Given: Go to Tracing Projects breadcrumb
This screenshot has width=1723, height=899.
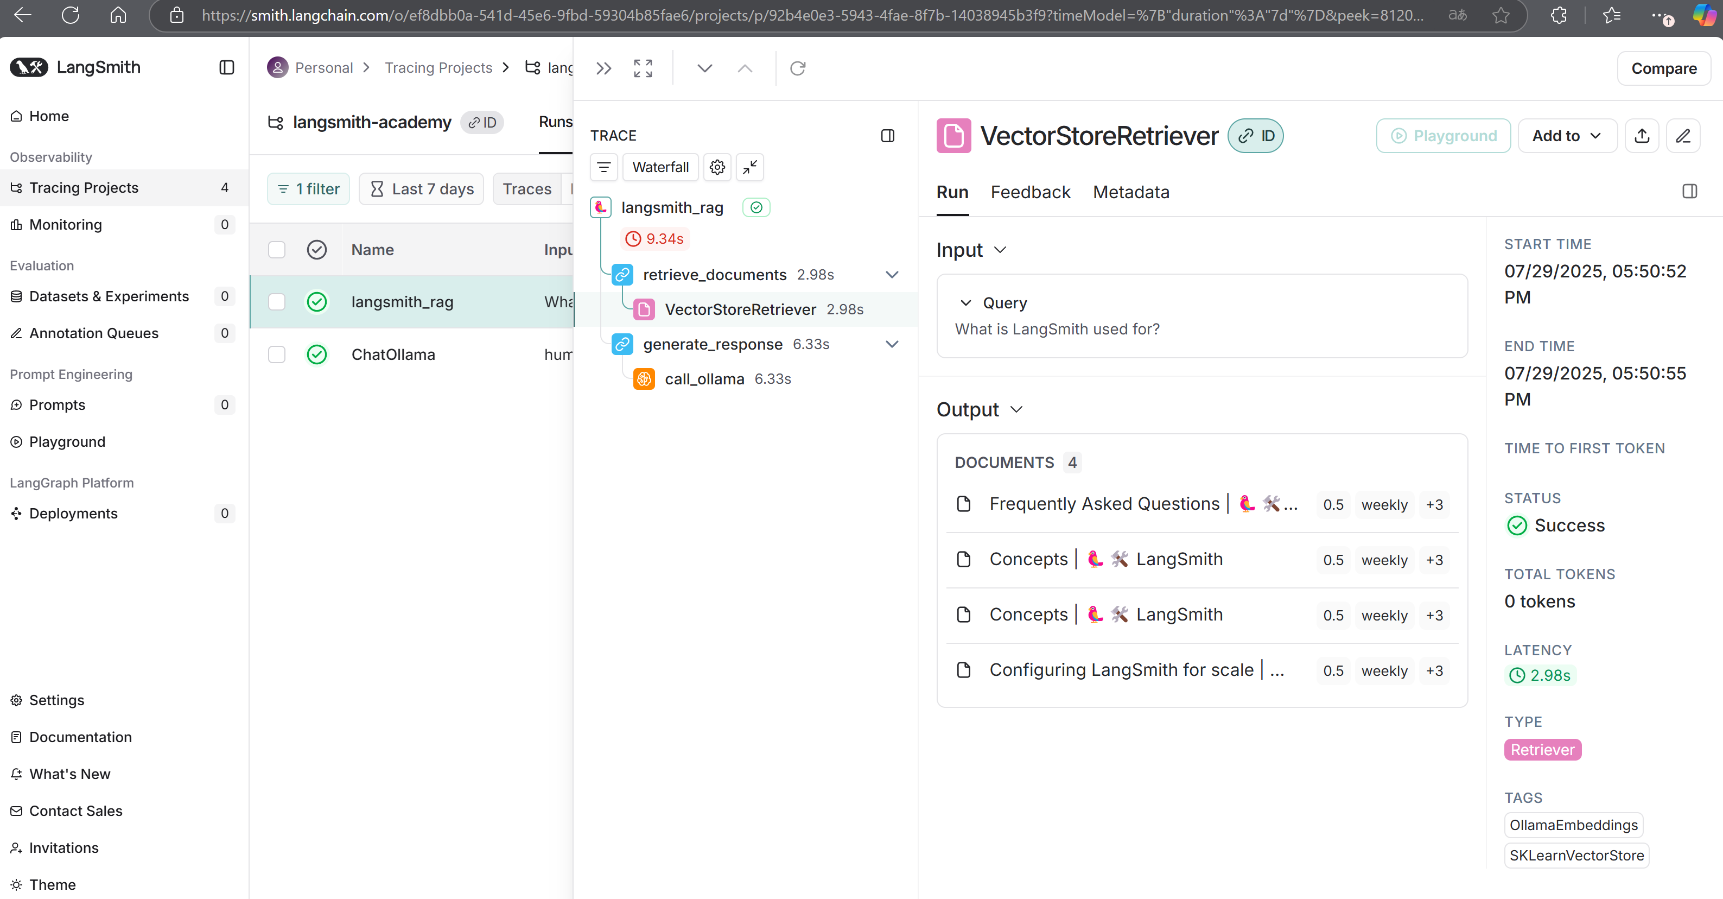Looking at the screenshot, I should (438, 67).
